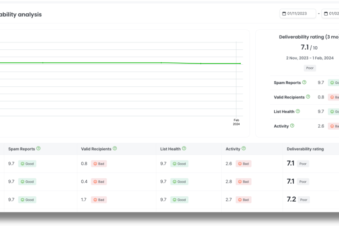Click the Bad badge next to Activity 2.8
Screen dimensions: 339x226
click(x=243, y=182)
